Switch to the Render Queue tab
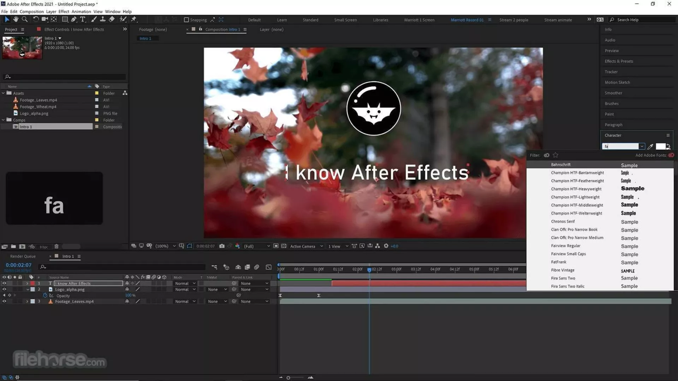The height and width of the screenshot is (381, 678). tap(23, 256)
